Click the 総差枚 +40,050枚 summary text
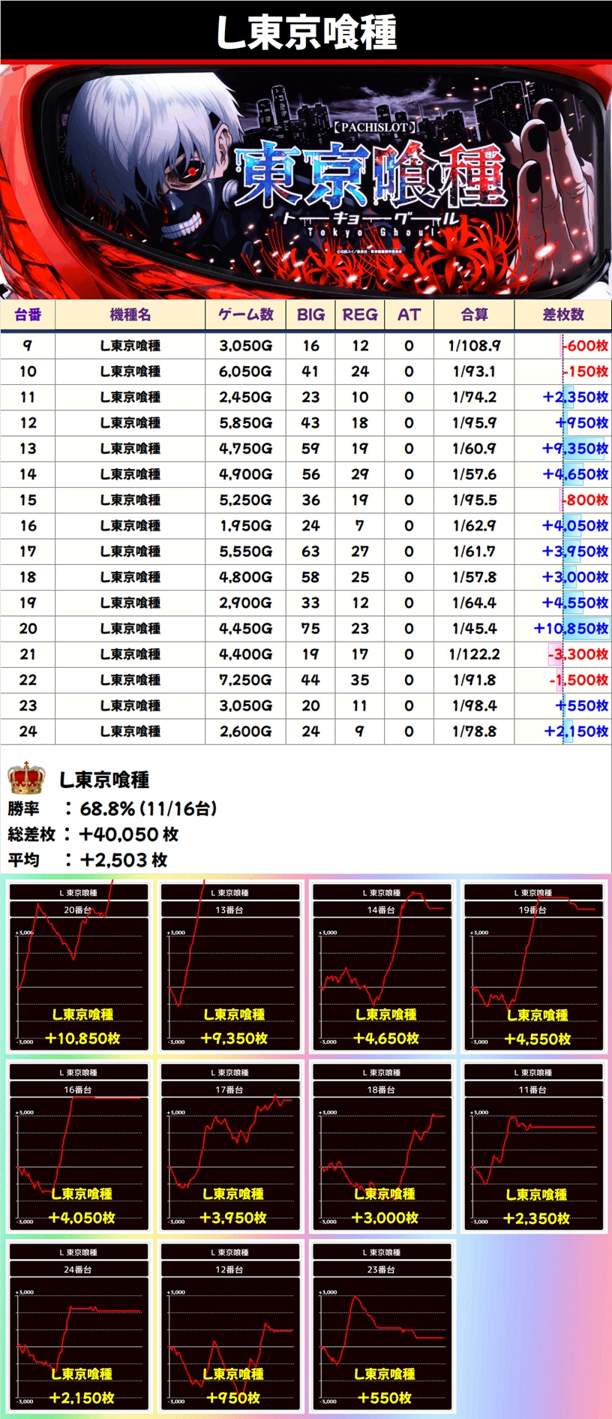Screen dimensions: 612x1419 click(94, 834)
